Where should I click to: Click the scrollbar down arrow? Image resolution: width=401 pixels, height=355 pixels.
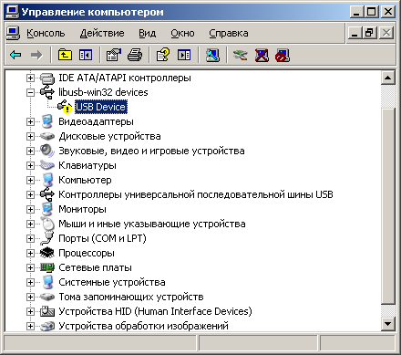388,324
